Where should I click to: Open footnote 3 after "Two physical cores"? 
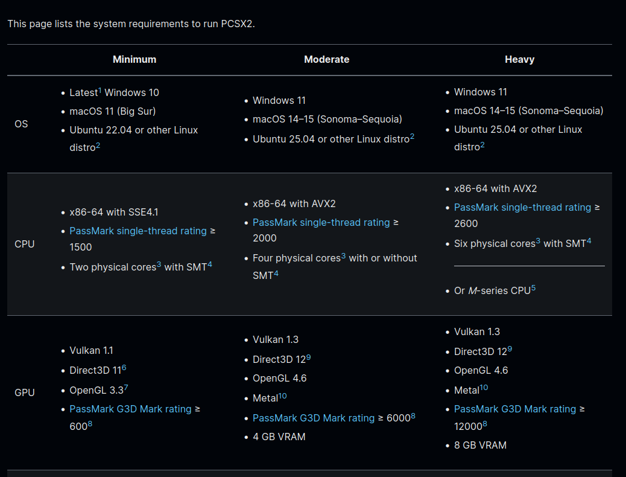pyautogui.click(x=159, y=265)
